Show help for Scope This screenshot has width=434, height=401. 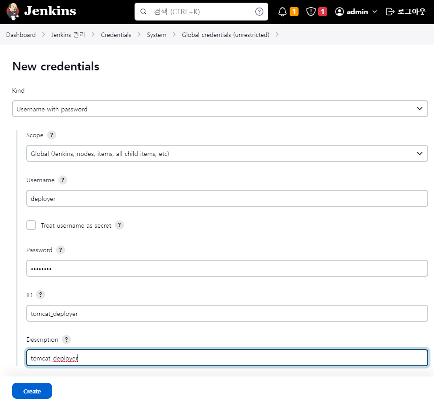point(52,135)
